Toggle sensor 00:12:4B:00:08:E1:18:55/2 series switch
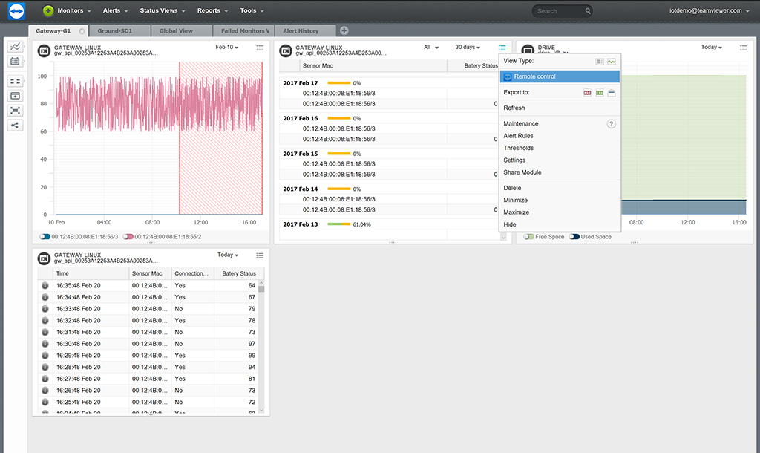 (128, 236)
